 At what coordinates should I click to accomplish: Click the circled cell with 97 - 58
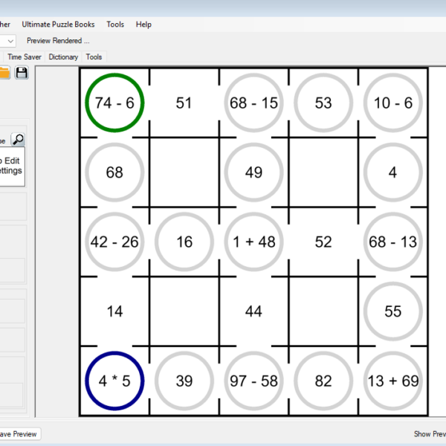253,381
